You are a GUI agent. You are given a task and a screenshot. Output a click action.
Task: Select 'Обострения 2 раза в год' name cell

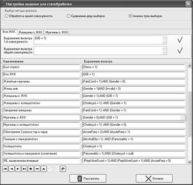[41, 132]
